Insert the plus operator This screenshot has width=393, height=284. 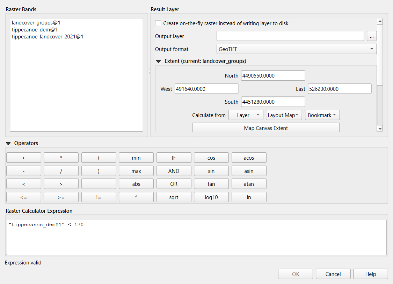23,158
